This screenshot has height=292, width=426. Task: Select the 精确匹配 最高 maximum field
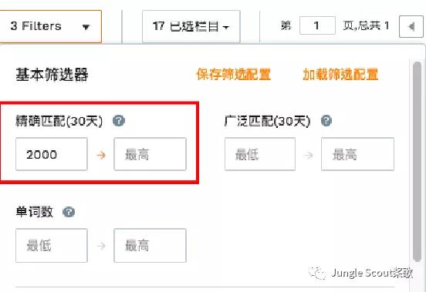click(150, 154)
